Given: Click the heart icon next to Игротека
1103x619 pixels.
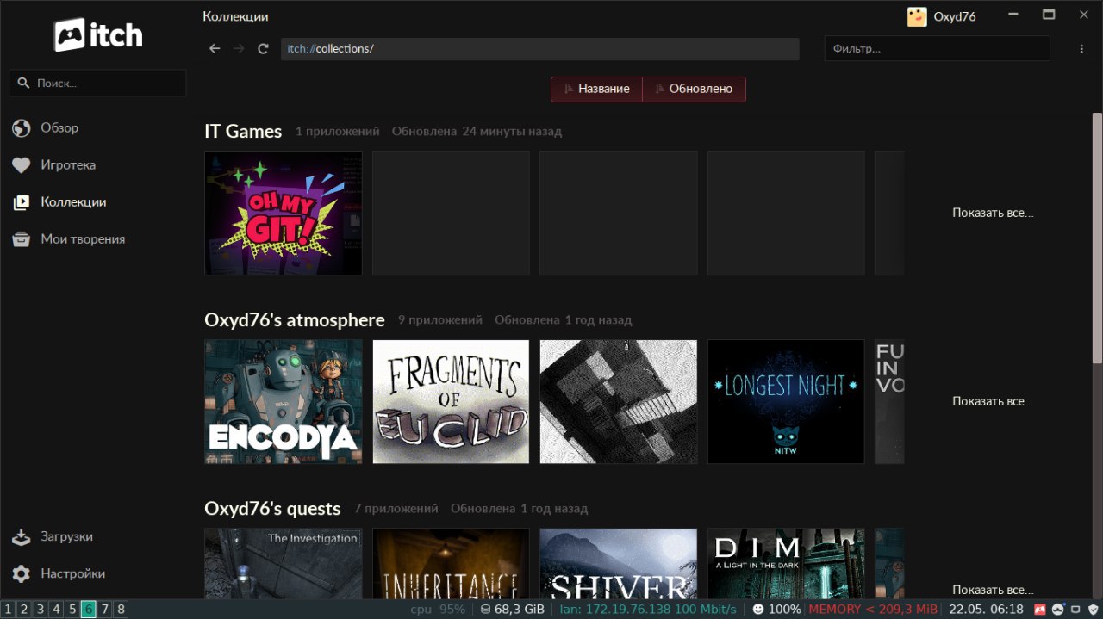Looking at the screenshot, I should click(22, 165).
